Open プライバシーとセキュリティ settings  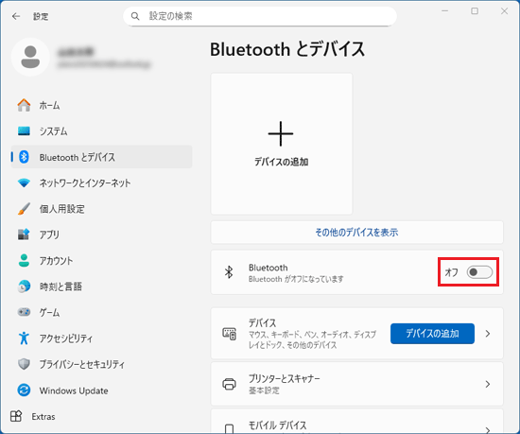pyautogui.click(x=101, y=364)
